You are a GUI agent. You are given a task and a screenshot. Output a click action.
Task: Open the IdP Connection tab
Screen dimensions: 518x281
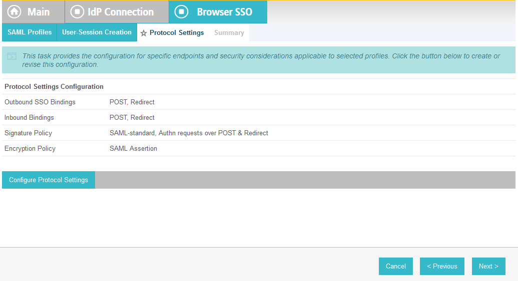click(x=117, y=12)
